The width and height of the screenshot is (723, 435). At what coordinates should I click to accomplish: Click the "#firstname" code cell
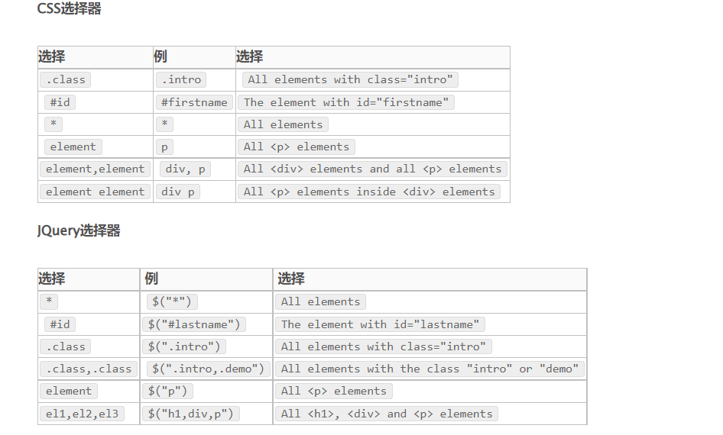coord(194,102)
